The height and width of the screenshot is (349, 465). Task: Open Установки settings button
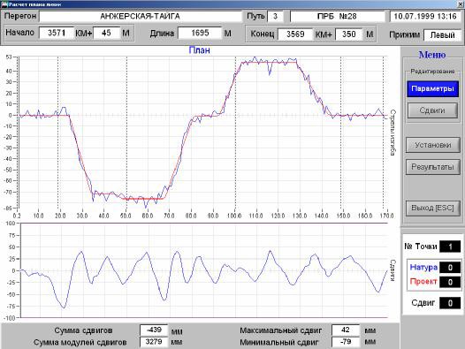[x=433, y=145]
